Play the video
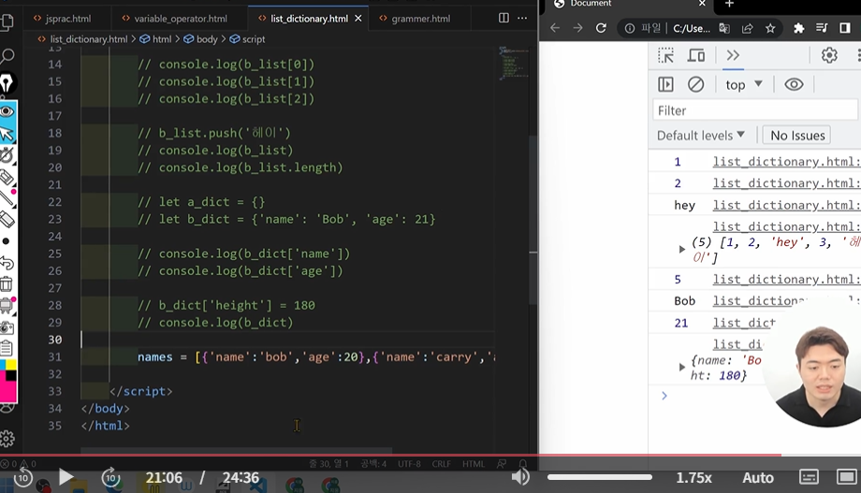This screenshot has height=493, width=861. pos(66,477)
